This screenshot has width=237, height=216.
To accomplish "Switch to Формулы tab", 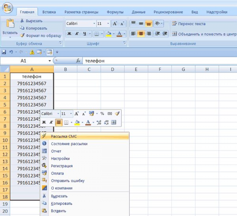I will pos(115,12).
